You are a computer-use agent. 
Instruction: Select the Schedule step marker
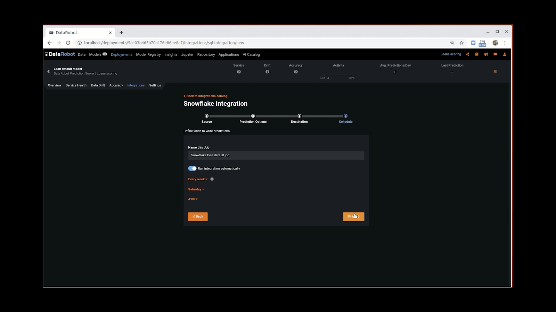[x=345, y=116]
